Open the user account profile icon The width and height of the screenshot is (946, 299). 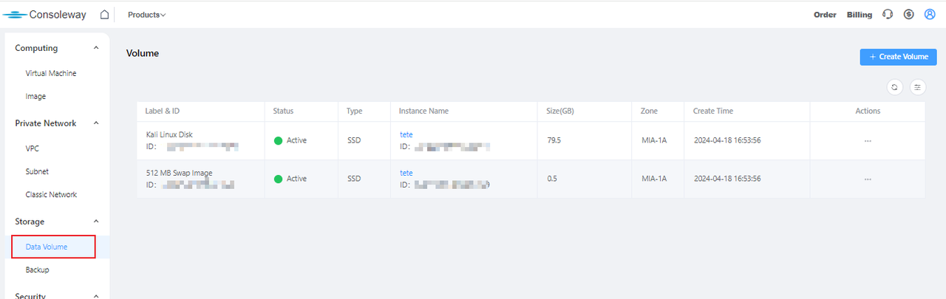coord(930,15)
